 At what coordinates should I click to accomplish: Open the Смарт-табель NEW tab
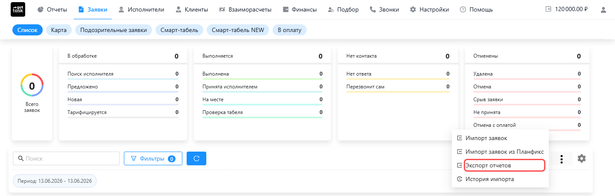(238, 30)
